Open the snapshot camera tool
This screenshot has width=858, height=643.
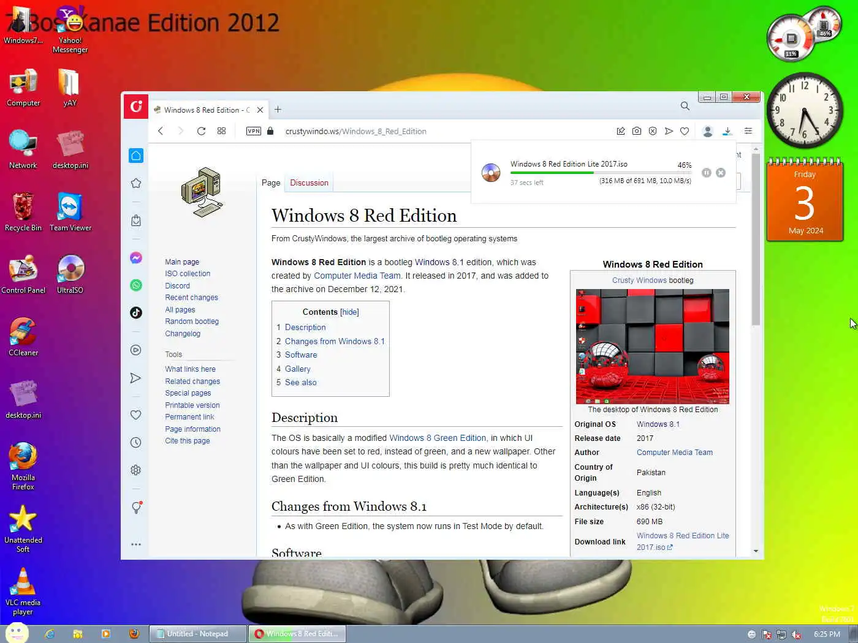click(x=637, y=131)
